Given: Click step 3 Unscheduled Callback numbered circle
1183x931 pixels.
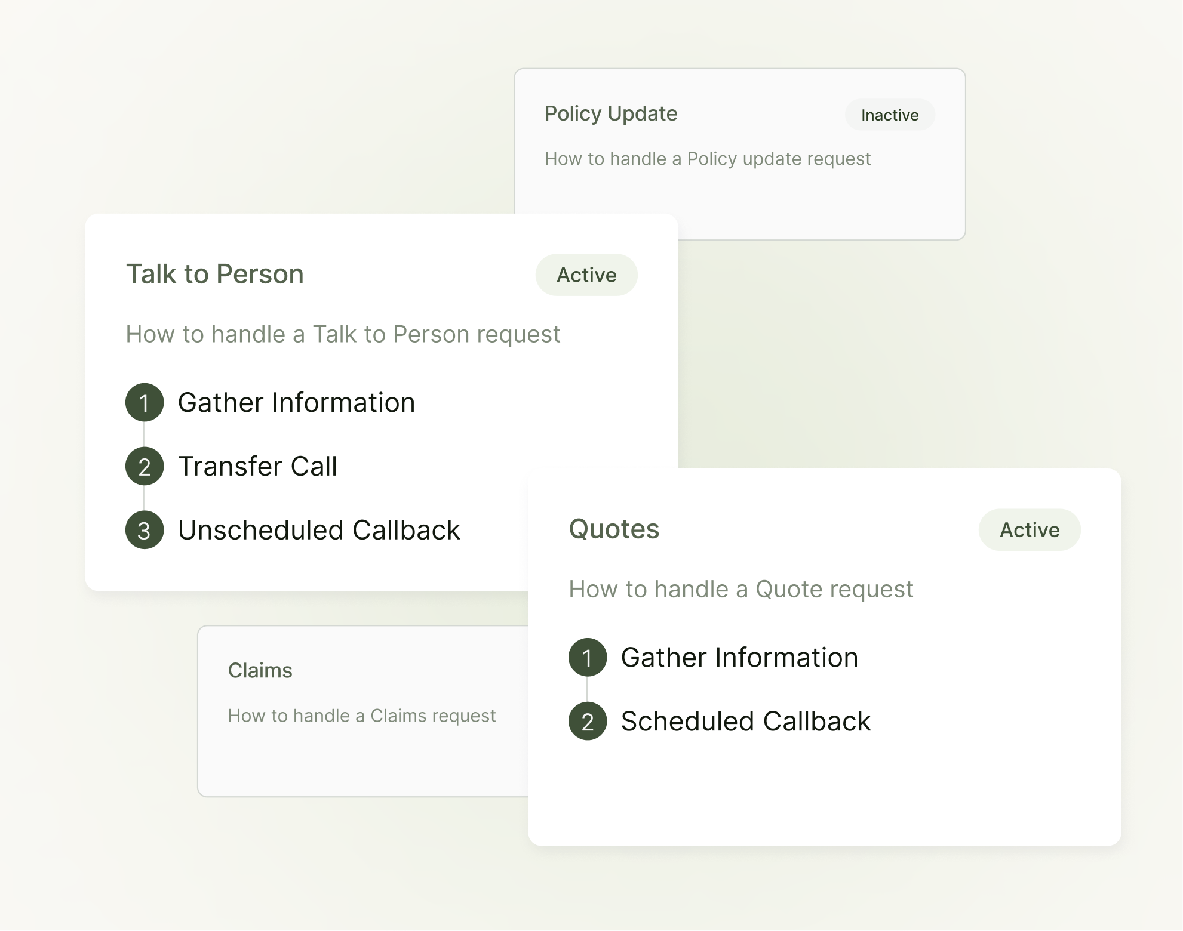Looking at the screenshot, I should pos(144,530).
